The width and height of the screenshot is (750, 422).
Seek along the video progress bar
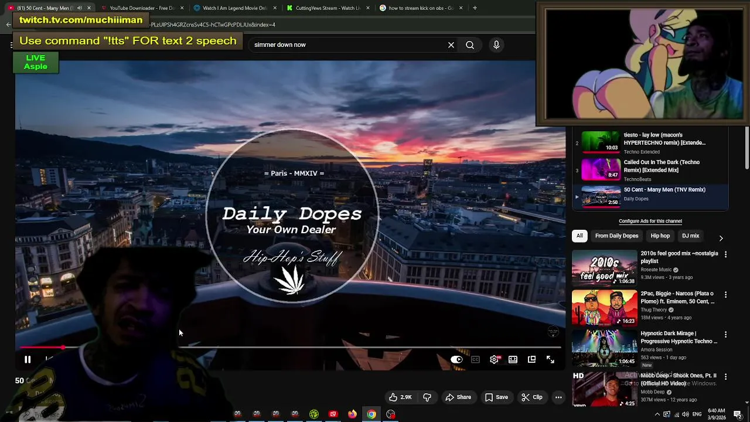(291, 348)
